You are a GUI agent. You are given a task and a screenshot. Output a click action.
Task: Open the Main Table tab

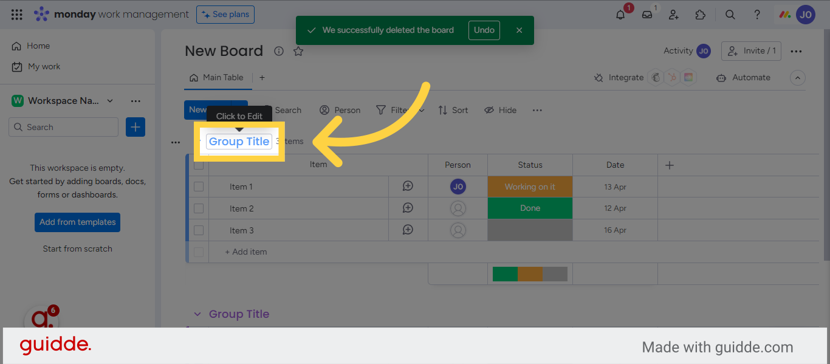click(x=216, y=78)
